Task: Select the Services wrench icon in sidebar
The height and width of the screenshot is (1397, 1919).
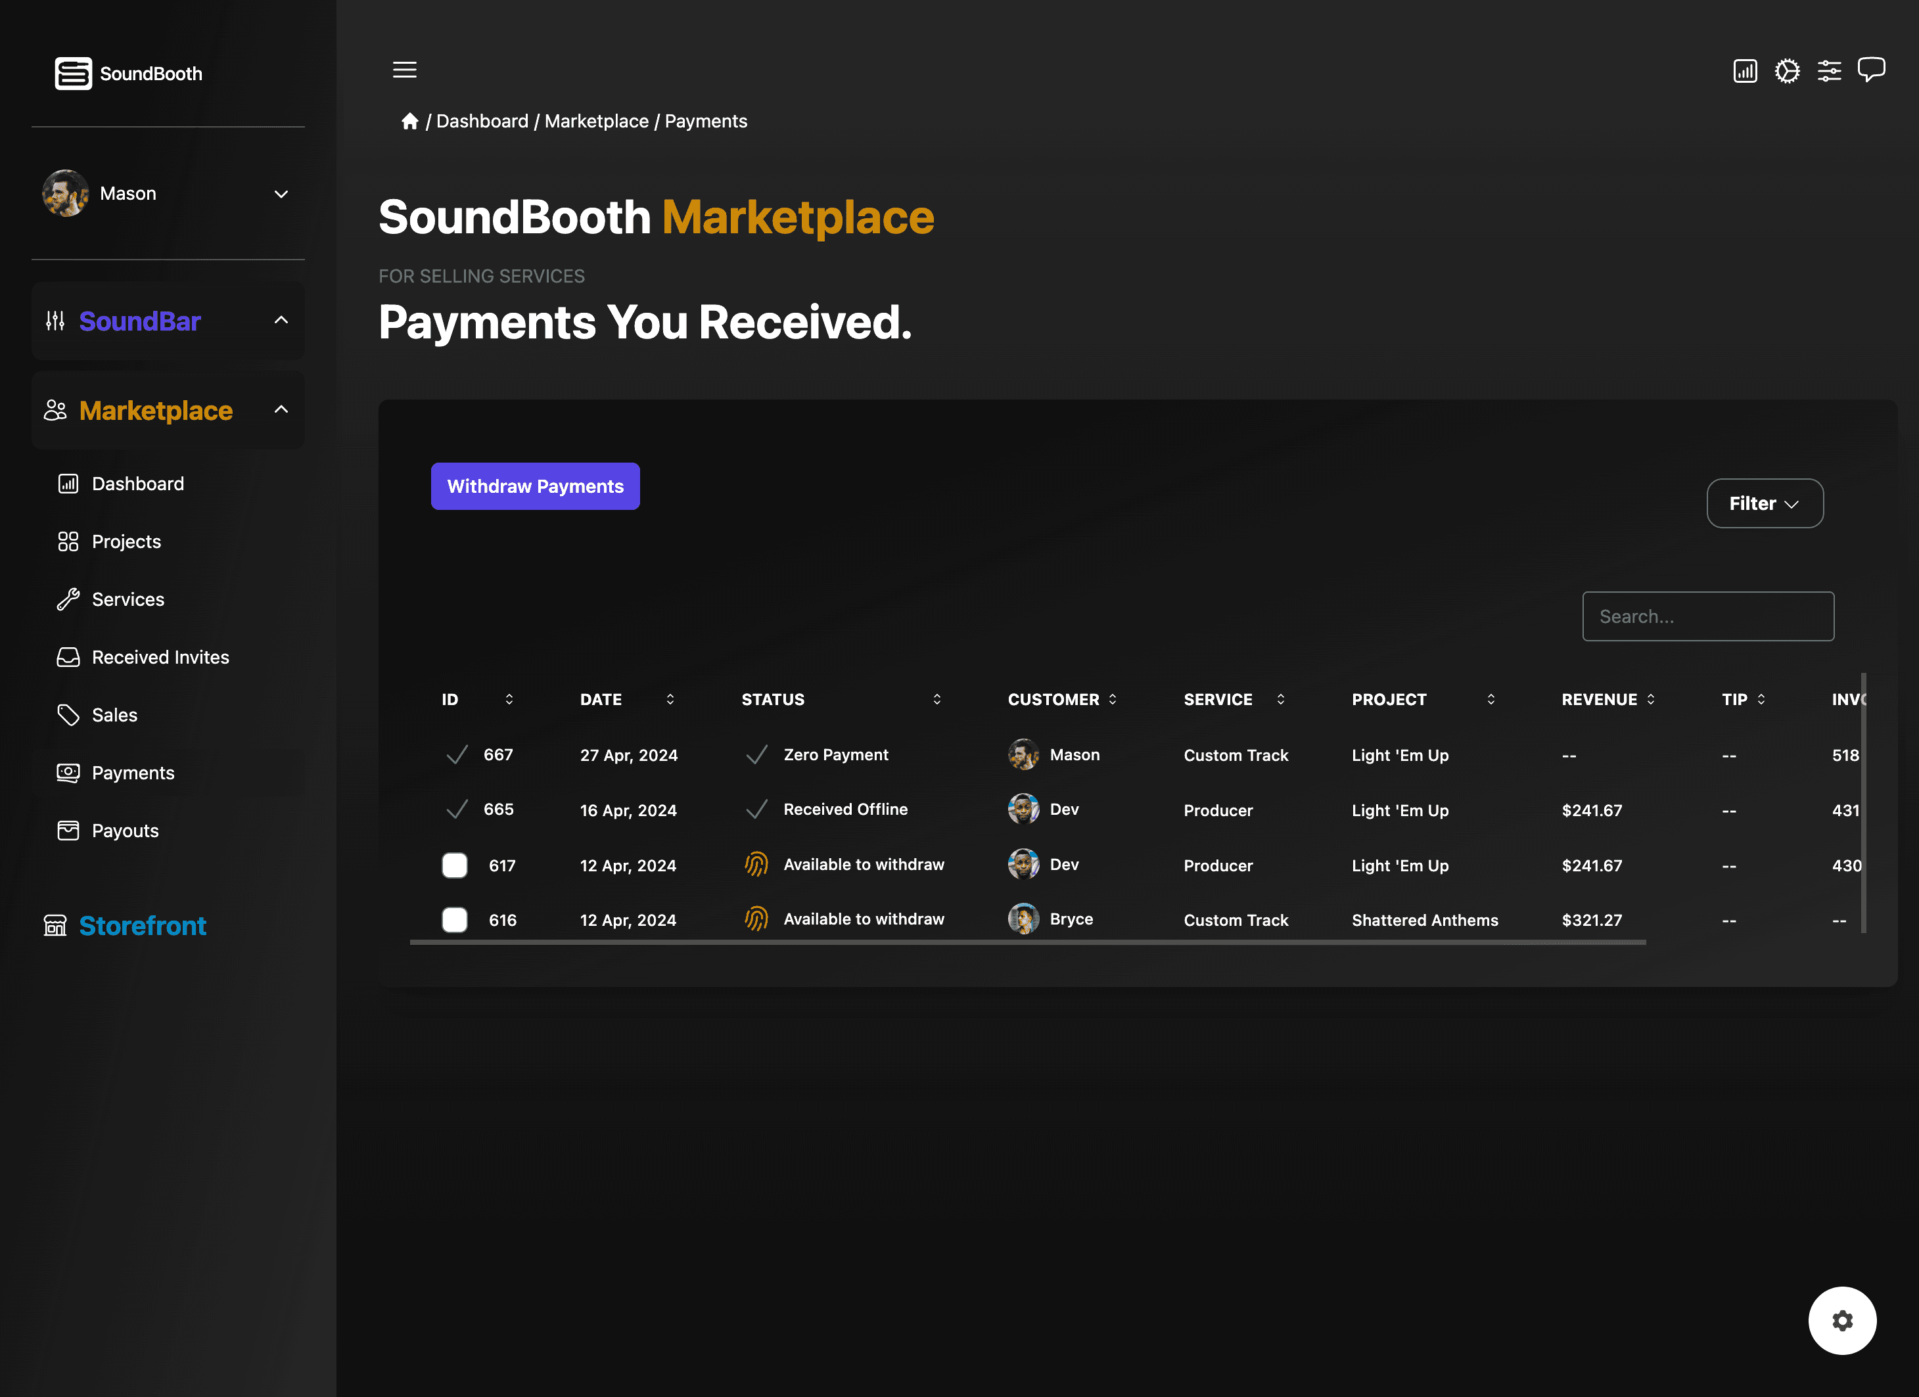Action: (x=68, y=599)
